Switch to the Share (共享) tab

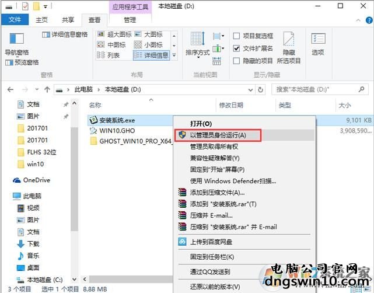[x=68, y=20]
